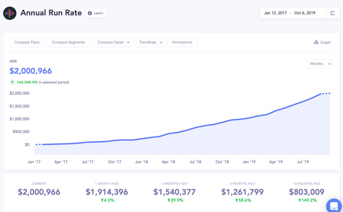
Task: Open the Trendlines dropdown
Action: [x=149, y=43]
